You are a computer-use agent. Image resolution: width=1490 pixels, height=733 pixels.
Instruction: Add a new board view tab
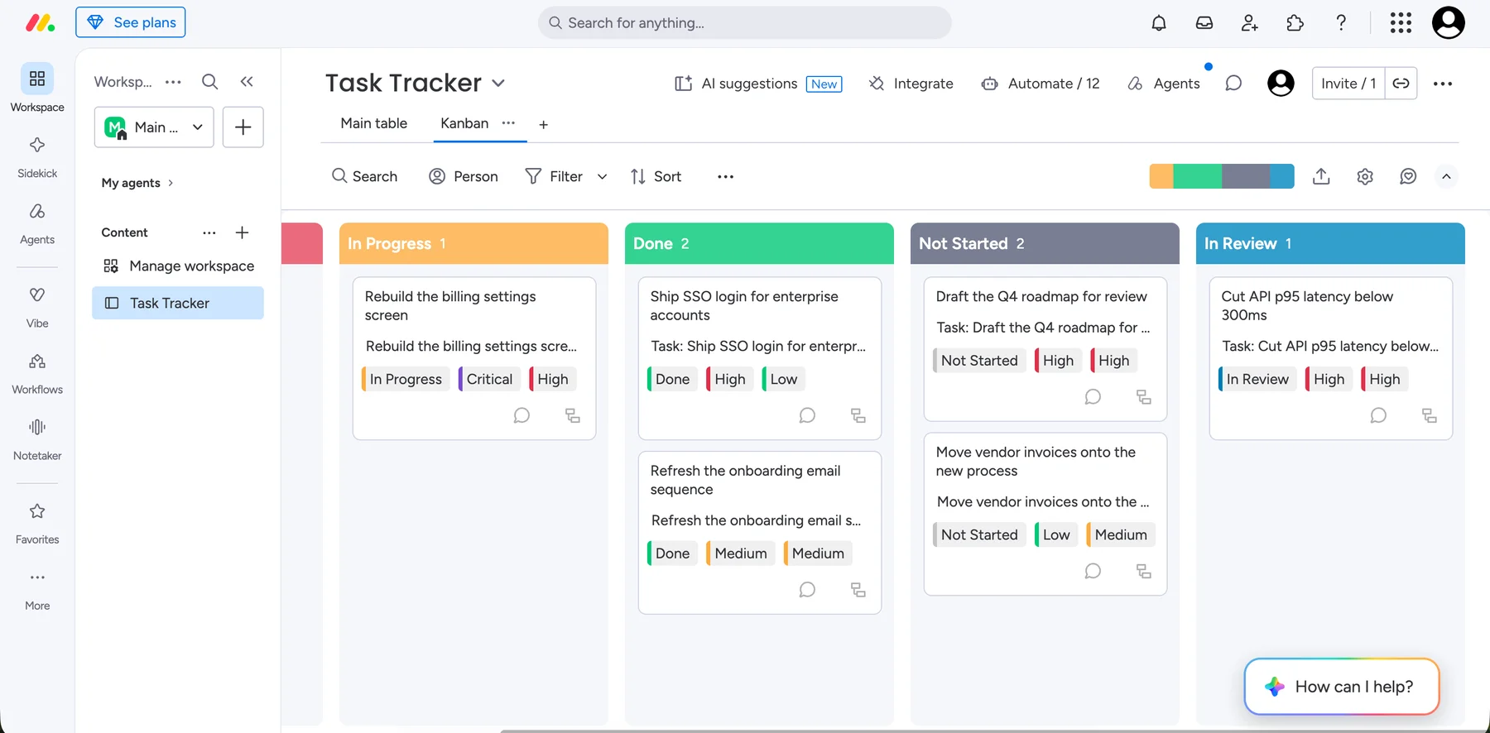click(544, 124)
